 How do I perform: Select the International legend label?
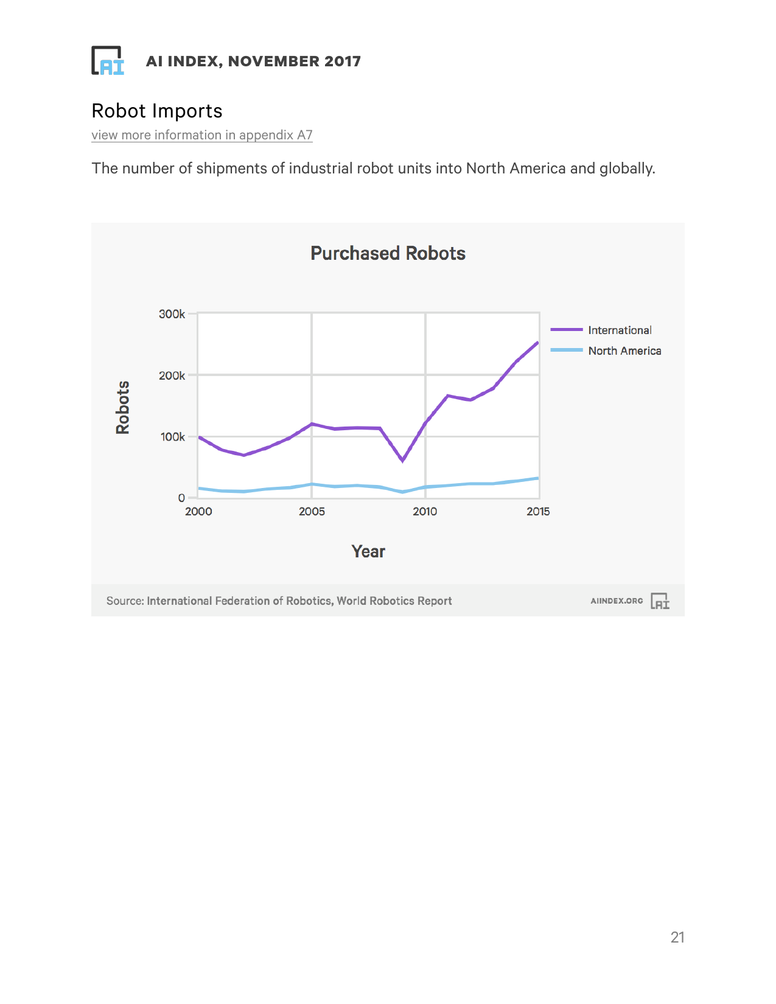click(620, 330)
